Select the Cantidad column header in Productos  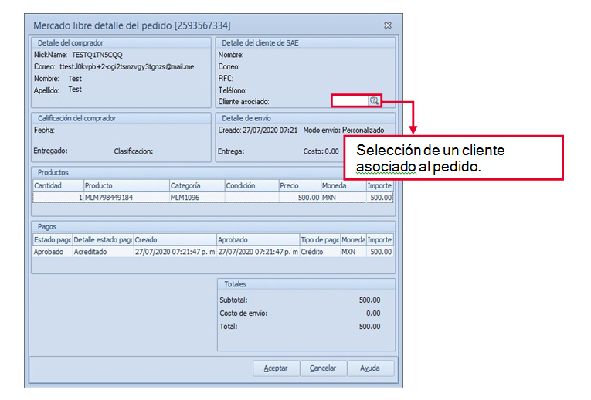point(58,185)
